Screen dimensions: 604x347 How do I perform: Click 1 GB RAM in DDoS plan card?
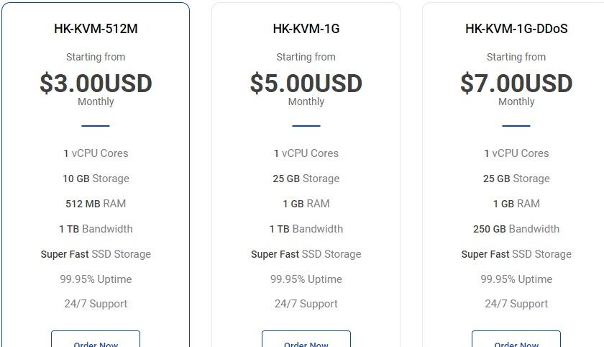[x=516, y=204]
